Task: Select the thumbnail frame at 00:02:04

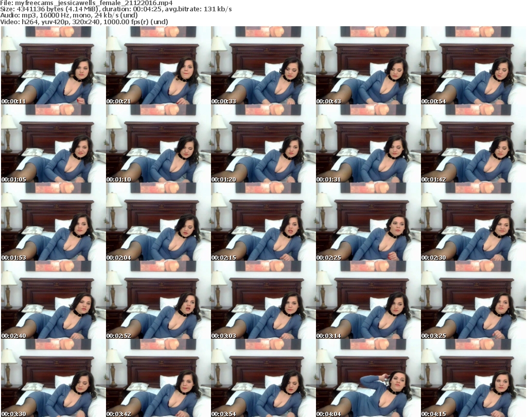Action: [159, 222]
